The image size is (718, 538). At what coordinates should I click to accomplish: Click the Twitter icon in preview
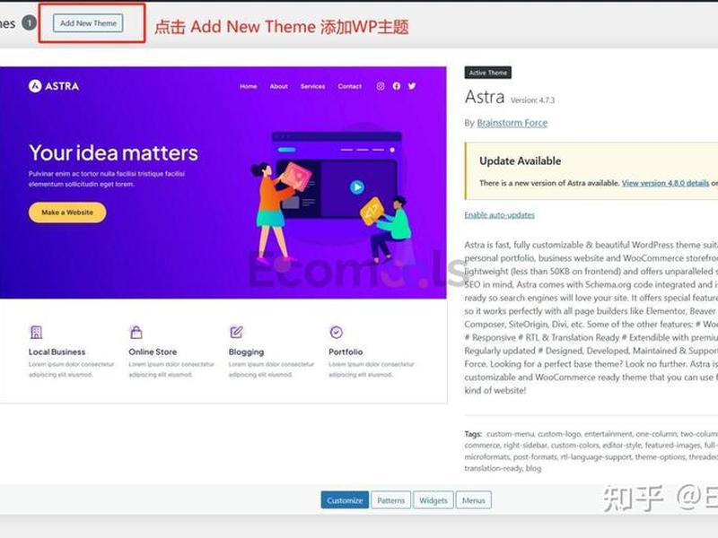pos(412,86)
